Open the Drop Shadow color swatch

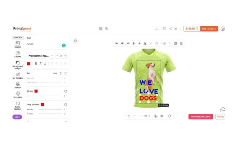pyautogui.click(x=42, y=105)
